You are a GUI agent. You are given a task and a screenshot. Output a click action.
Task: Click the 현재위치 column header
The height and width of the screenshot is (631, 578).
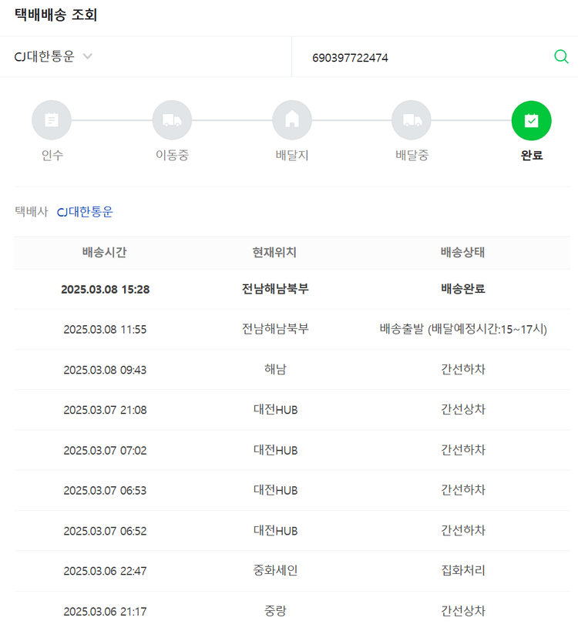275,253
